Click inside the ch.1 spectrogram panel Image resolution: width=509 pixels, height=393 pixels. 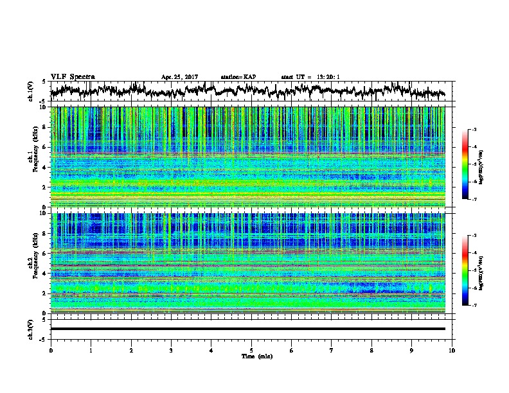[248, 157]
